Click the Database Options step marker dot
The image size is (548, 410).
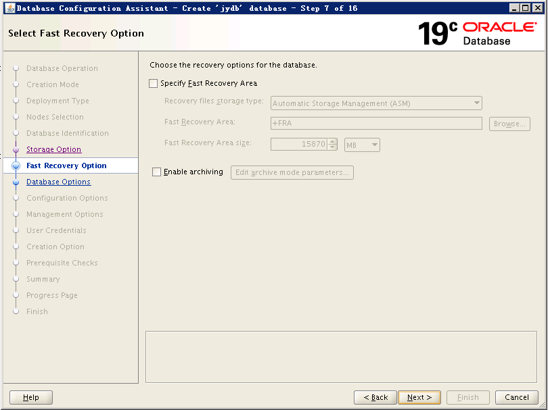pos(16,182)
